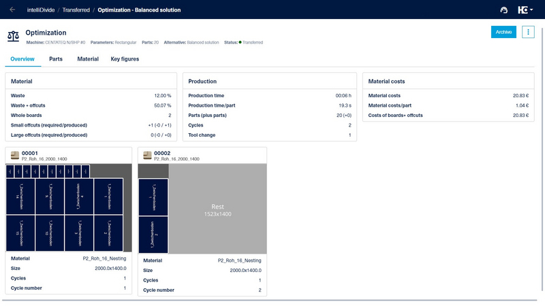
Task: Click board 00002 material icon
Action: [x=146, y=156]
